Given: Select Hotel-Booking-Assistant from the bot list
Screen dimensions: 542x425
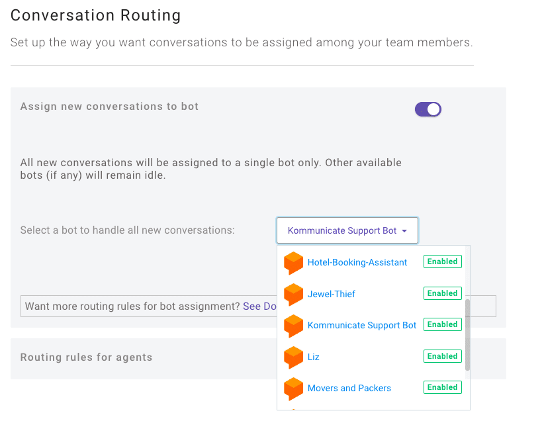Looking at the screenshot, I should tap(357, 262).
